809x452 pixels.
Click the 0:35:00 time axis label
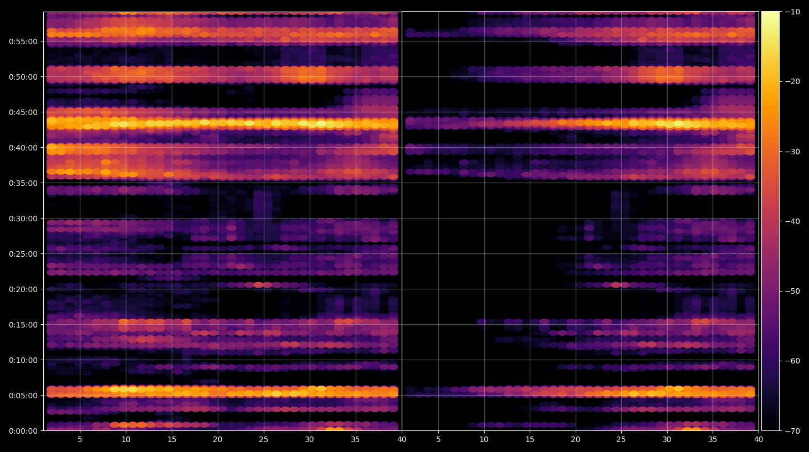click(x=23, y=183)
